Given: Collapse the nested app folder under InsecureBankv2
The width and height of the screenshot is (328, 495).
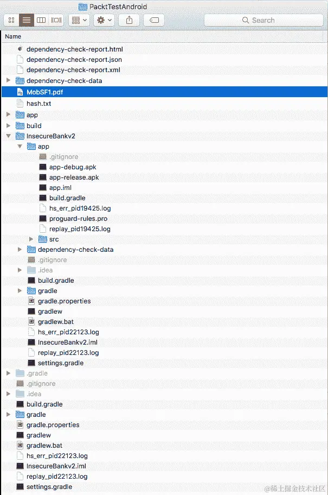Looking at the screenshot, I should [x=20, y=146].
